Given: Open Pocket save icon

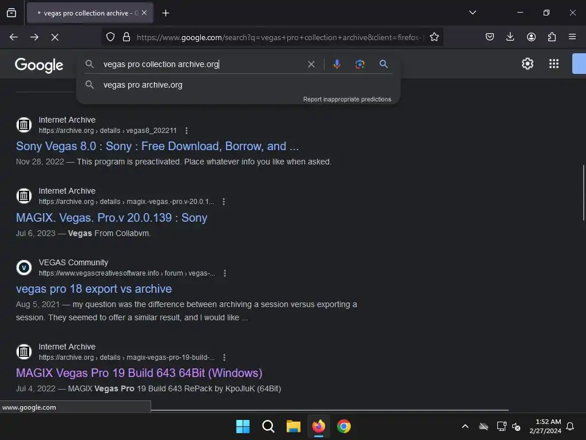Looking at the screenshot, I should coord(490,37).
